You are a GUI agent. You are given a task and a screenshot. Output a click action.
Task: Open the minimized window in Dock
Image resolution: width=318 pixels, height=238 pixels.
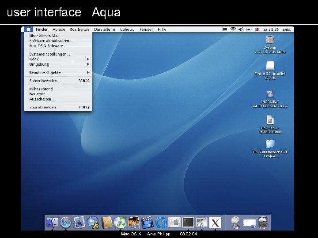(x=249, y=223)
